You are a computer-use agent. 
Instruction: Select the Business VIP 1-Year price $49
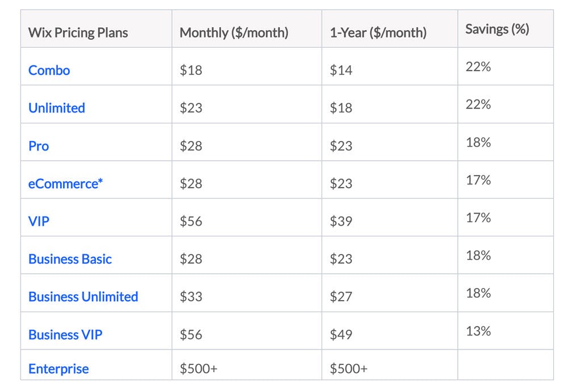coord(341,335)
